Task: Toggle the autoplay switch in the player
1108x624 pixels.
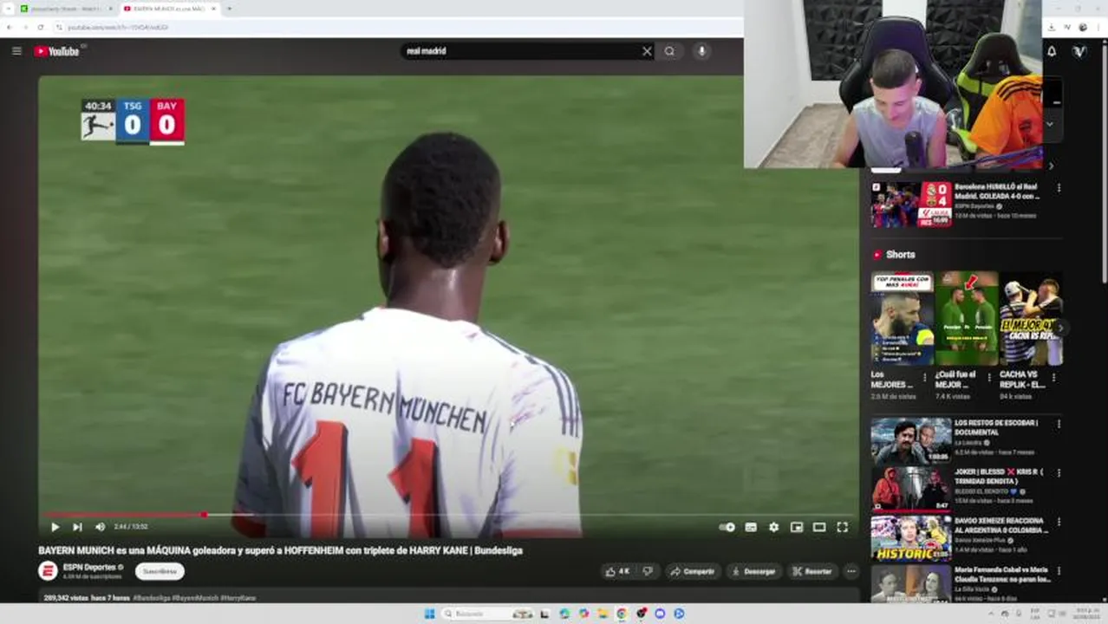Action: [727, 527]
